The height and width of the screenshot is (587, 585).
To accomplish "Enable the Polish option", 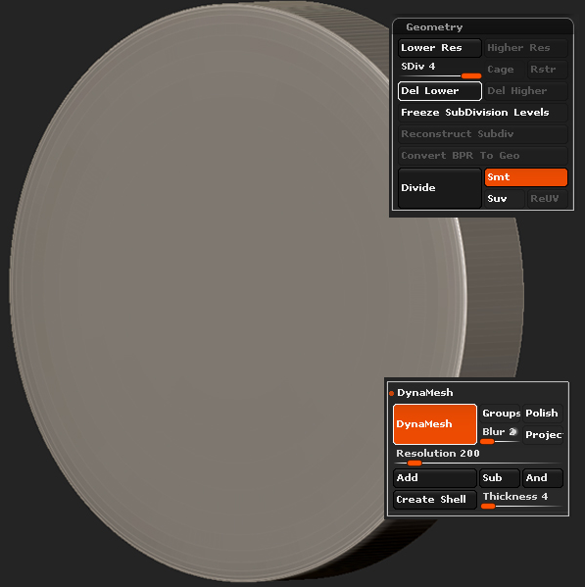I will tap(542, 414).
